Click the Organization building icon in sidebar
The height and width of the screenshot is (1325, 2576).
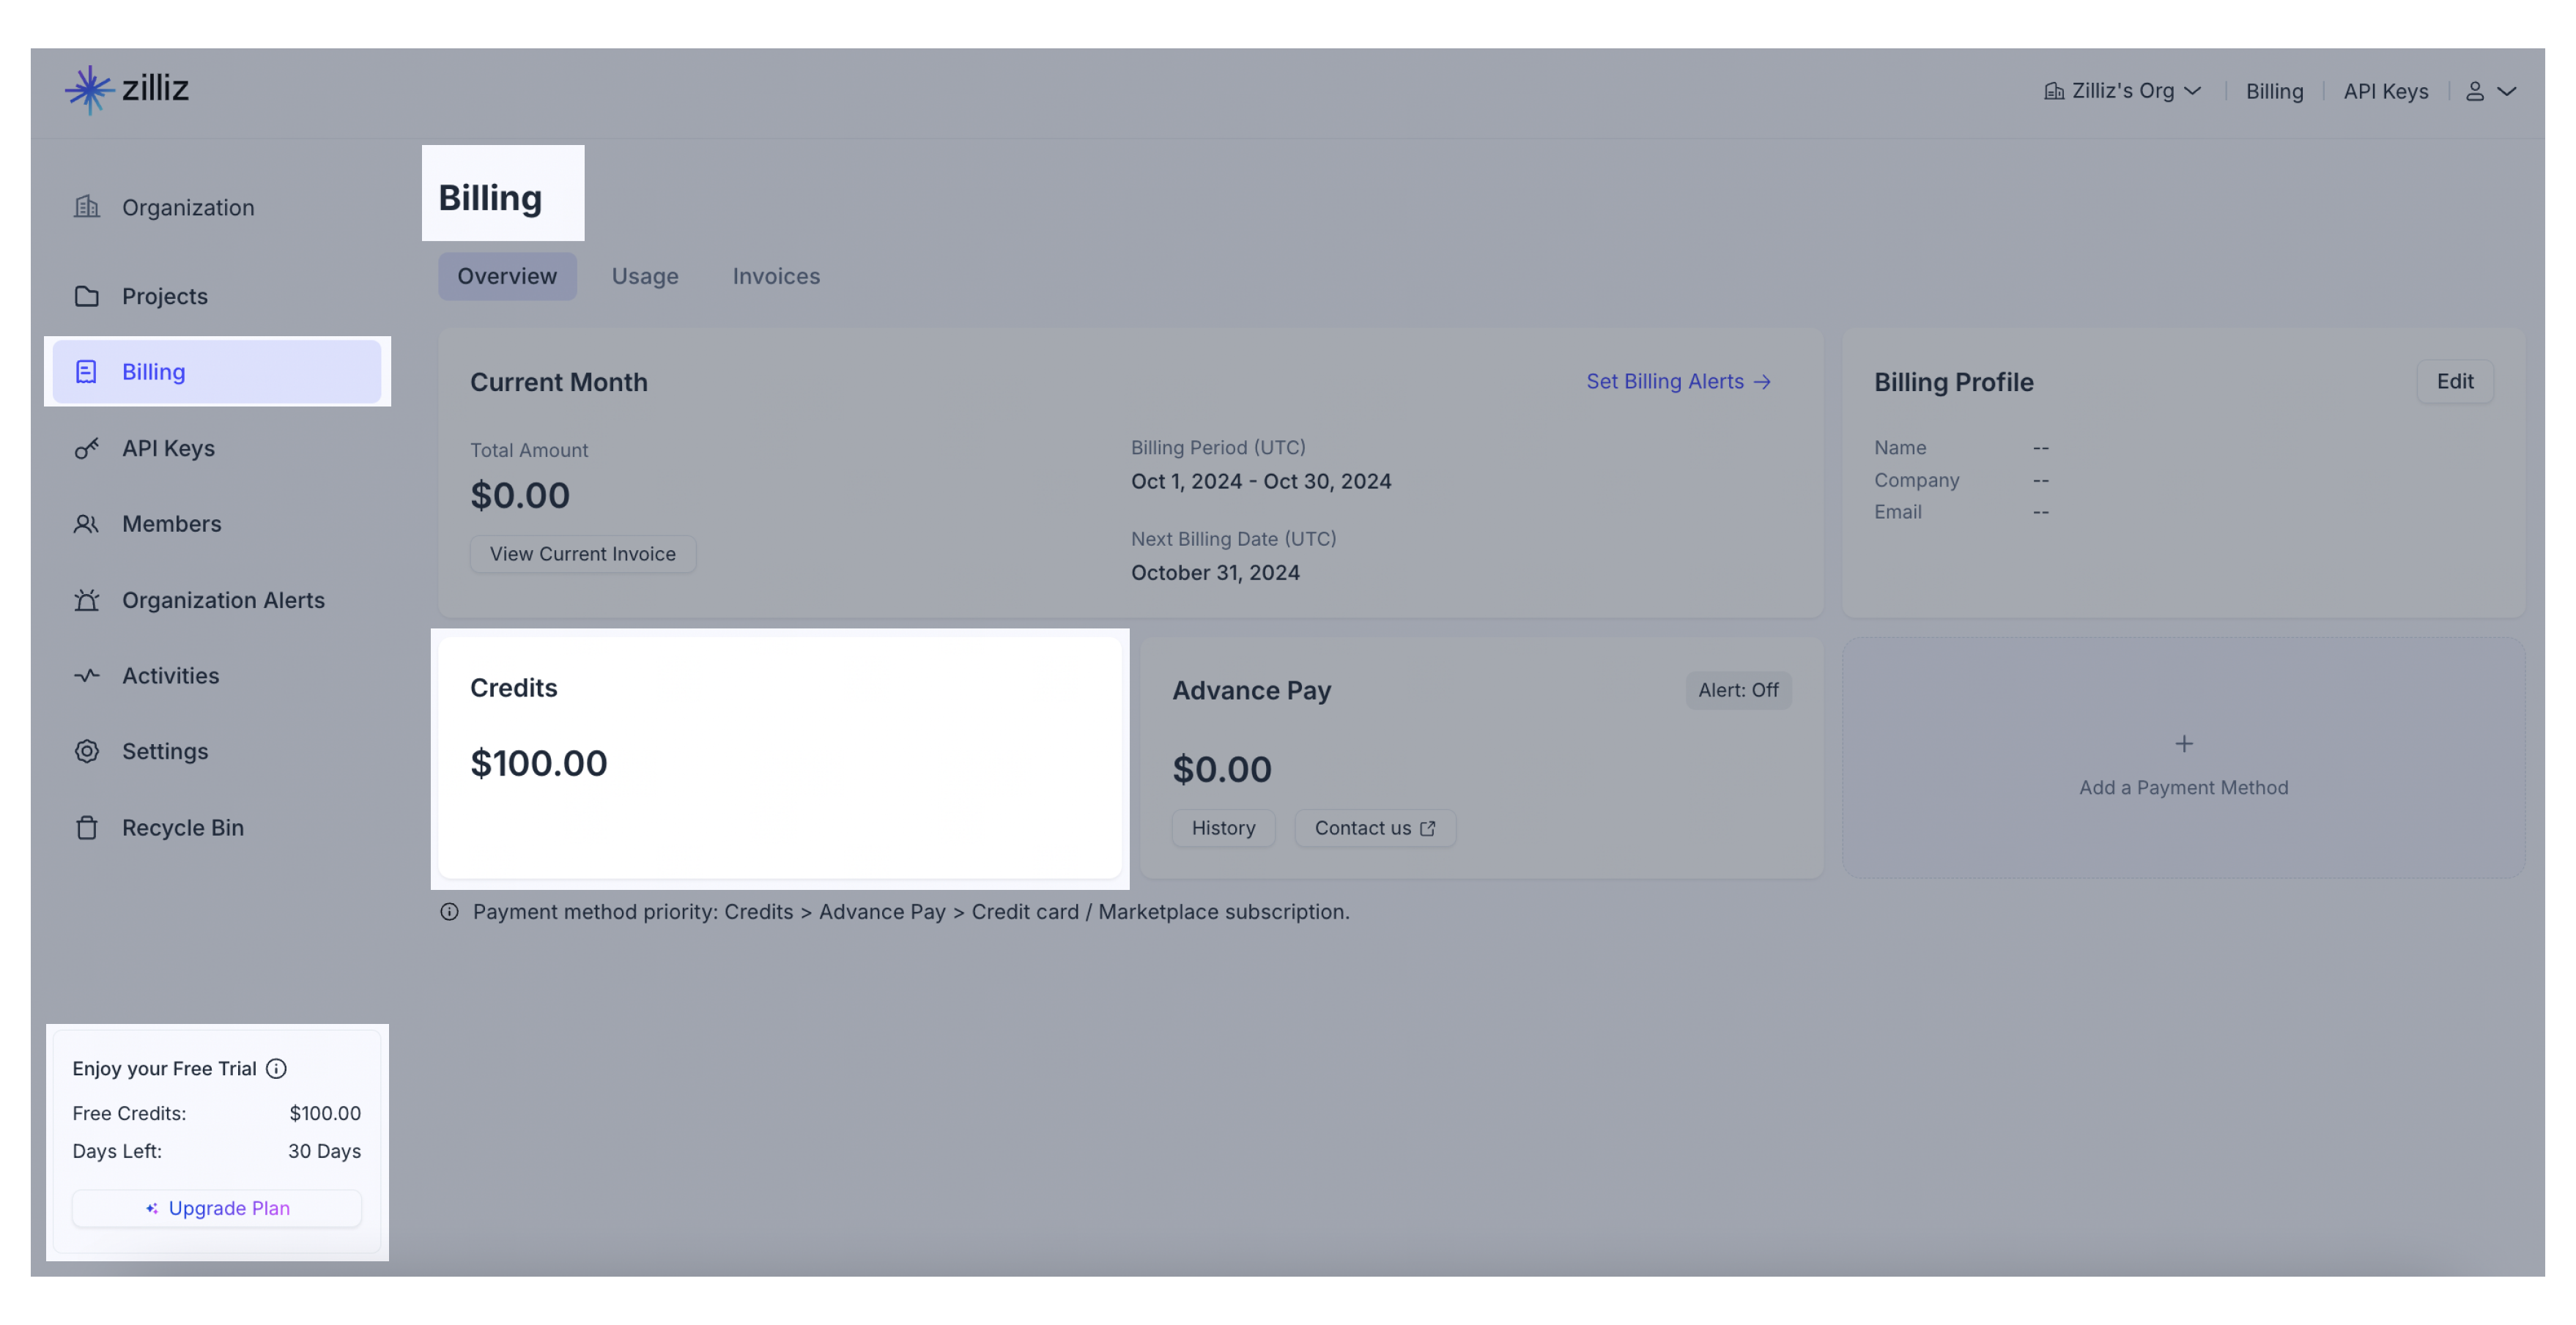click(87, 207)
